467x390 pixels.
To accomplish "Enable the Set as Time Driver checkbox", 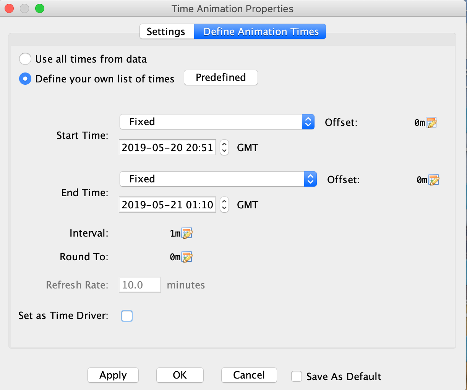I will (x=127, y=316).
